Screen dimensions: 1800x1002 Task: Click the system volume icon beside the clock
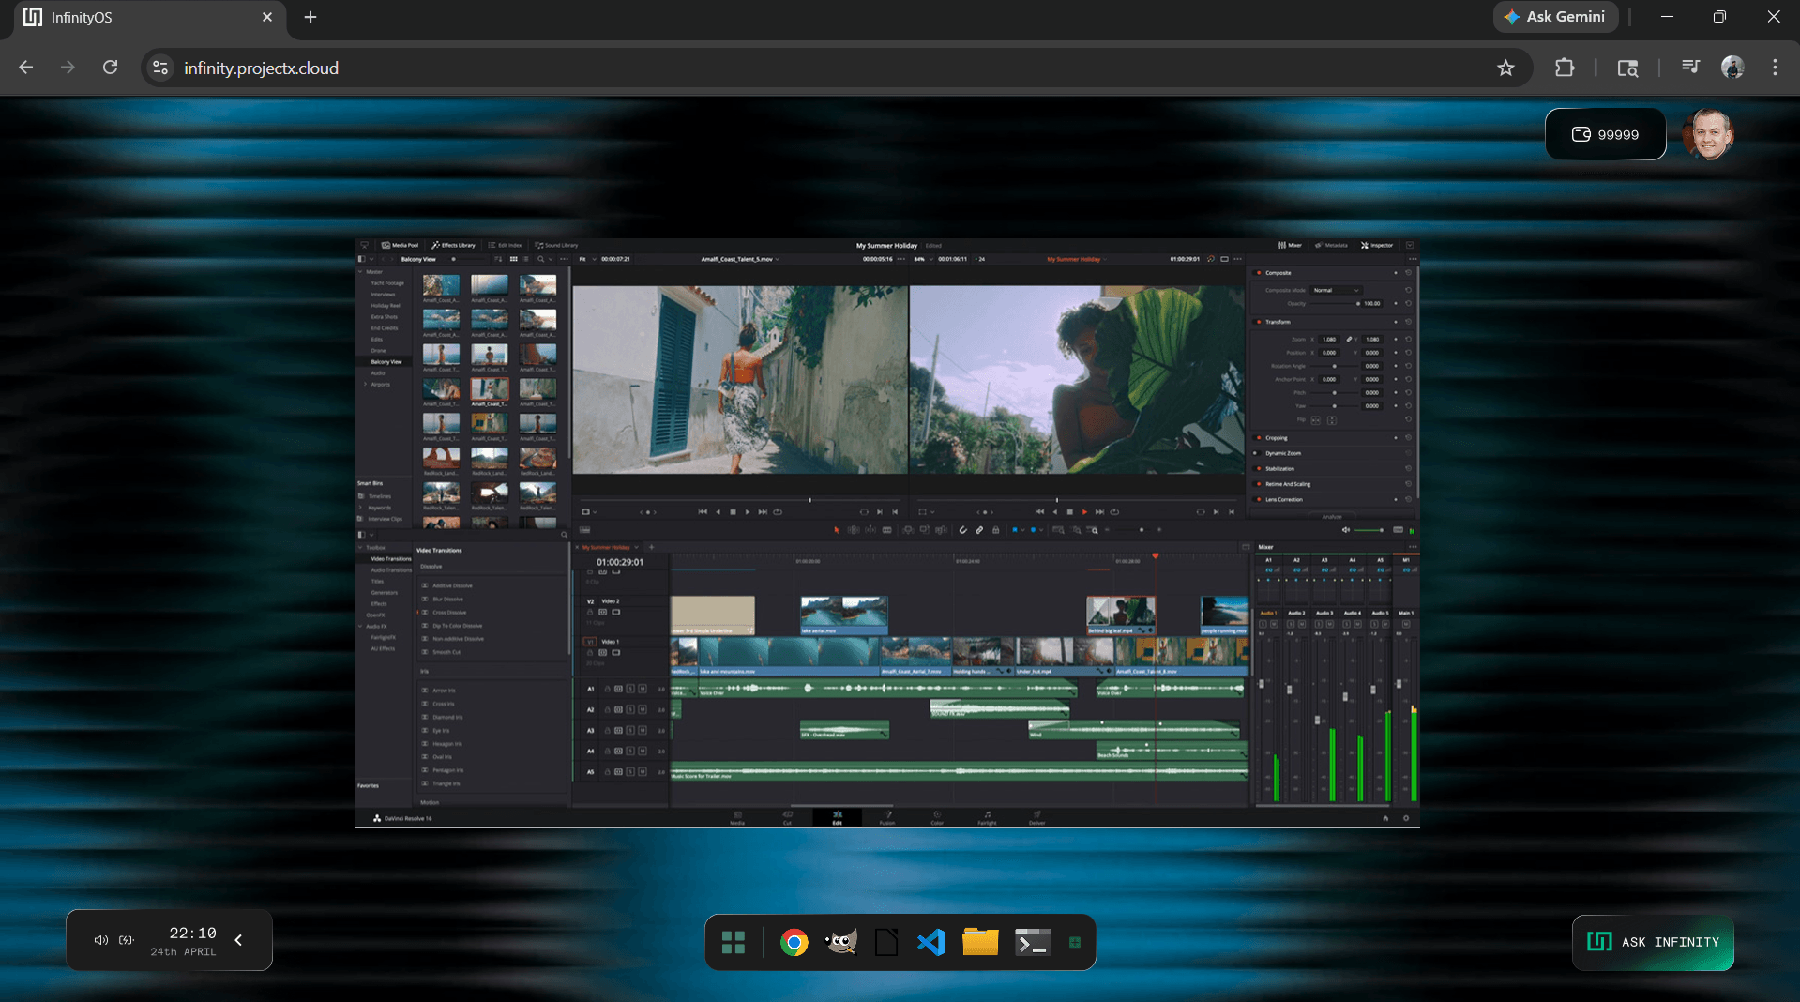click(x=100, y=940)
